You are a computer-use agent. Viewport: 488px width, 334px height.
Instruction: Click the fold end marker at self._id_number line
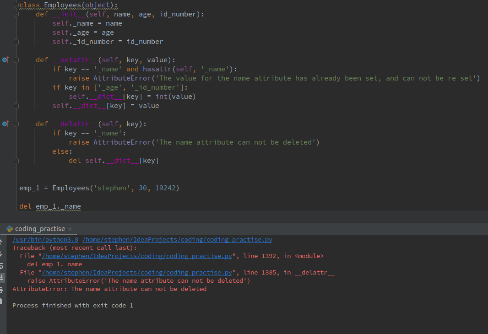click(x=16, y=42)
